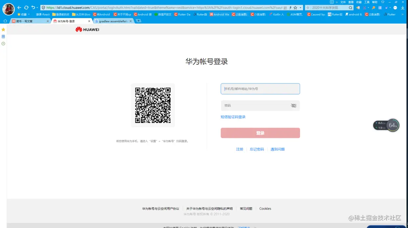The height and width of the screenshot is (228, 408).
Task: Click the QR code icon in address bar
Action: point(285,8)
